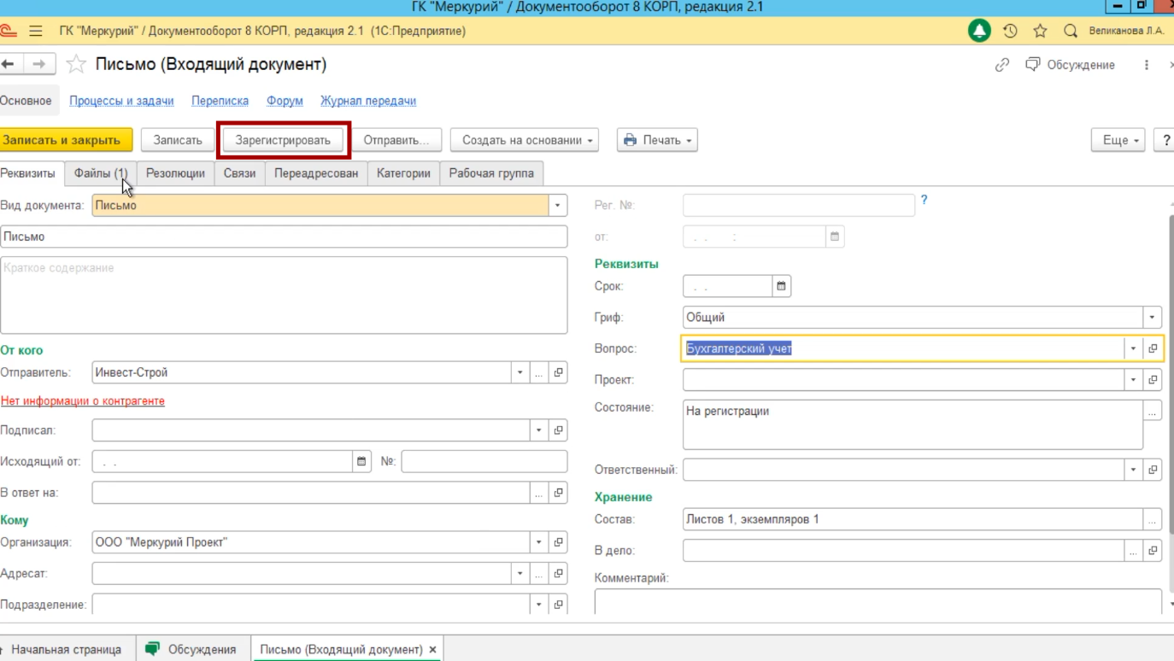Open the Форум link
Screen dimensions: 1174x661
(x=285, y=101)
